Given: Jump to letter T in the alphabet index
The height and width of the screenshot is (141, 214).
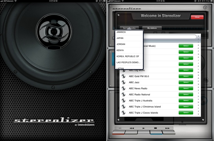Looking at the screenshot, I should click(198, 93).
